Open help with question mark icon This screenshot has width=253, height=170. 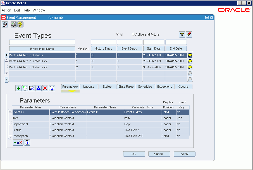tap(20, 25)
